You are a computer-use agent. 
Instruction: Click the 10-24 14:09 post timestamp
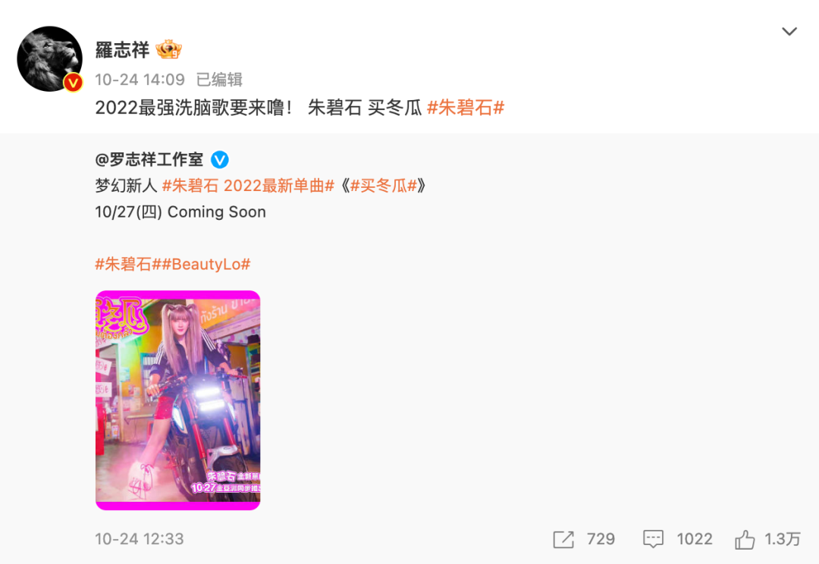click(140, 80)
